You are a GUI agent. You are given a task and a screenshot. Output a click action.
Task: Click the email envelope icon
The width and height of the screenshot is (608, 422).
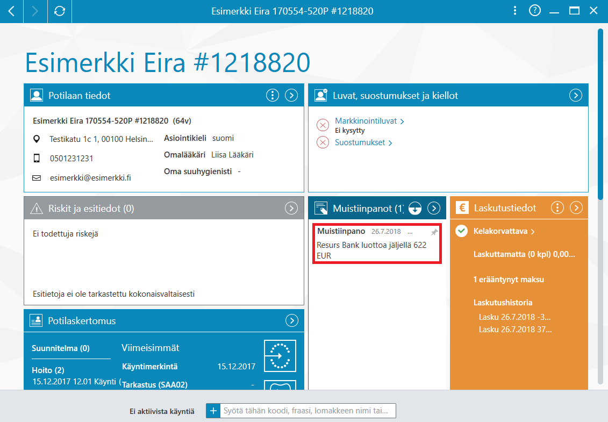[37, 177]
